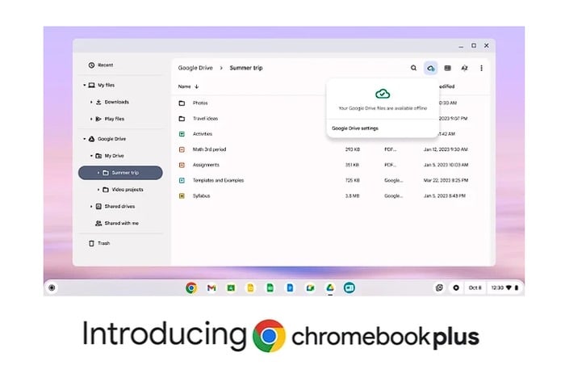The image size is (565, 378).
Task: Open Shared drives in the sidebar
Action: pos(115,206)
